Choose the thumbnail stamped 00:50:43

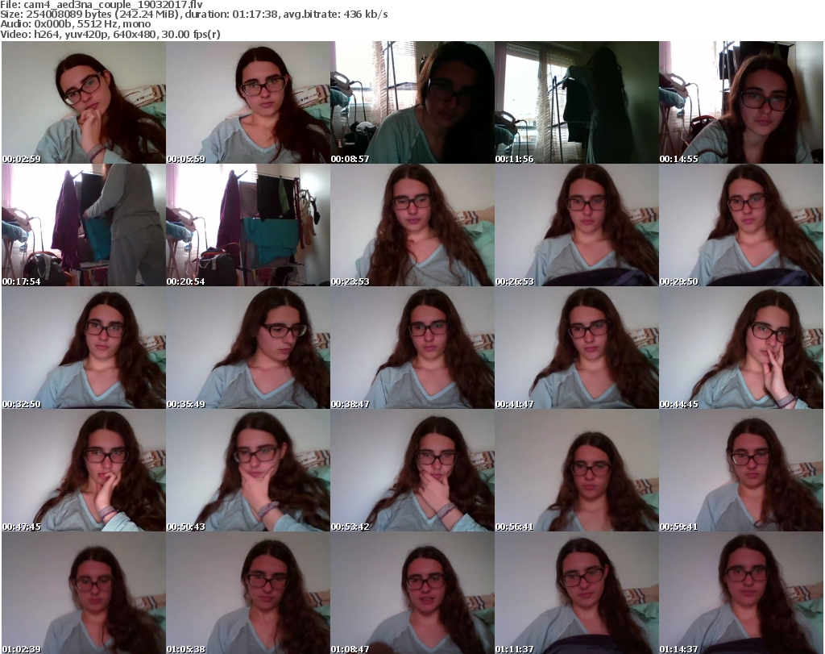tap(248, 470)
